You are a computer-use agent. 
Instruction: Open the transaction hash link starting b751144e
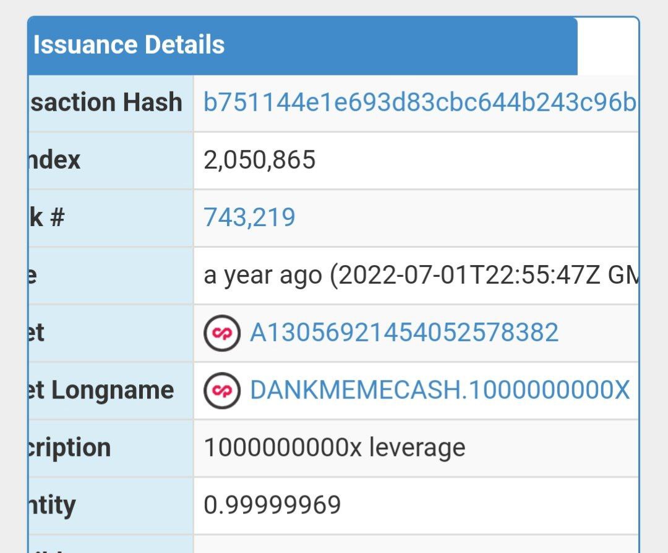[419, 103]
